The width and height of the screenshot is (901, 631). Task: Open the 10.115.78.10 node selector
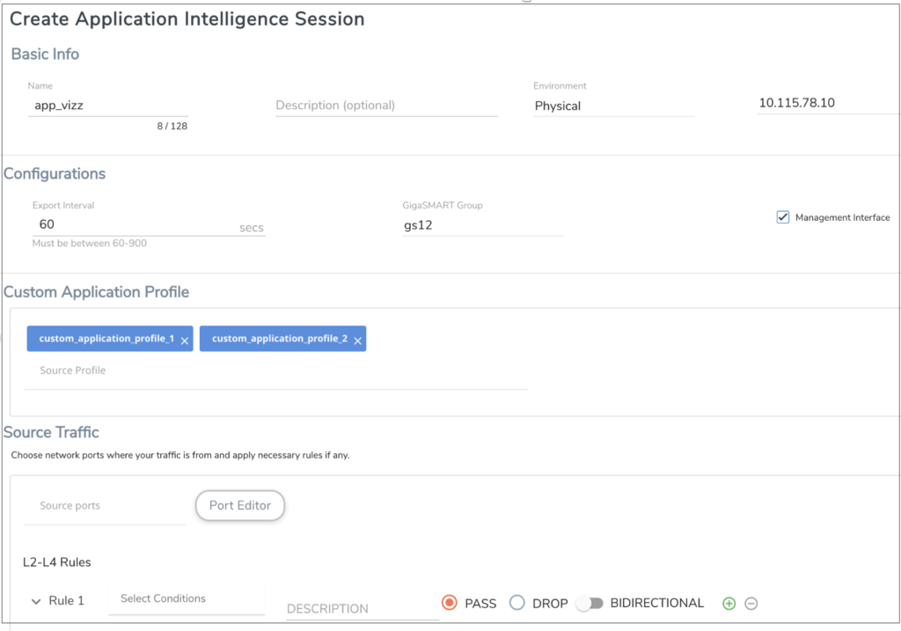(x=827, y=103)
